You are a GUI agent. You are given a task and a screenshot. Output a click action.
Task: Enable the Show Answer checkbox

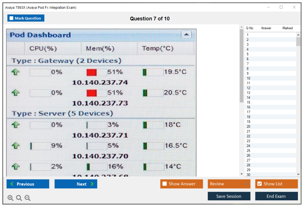pyautogui.click(x=165, y=184)
